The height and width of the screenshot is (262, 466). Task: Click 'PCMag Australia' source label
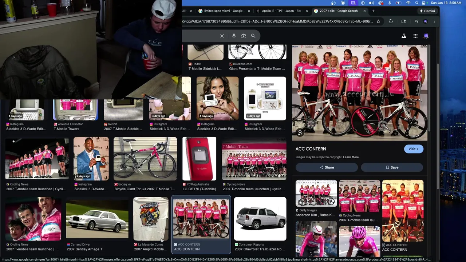[x=198, y=184]
